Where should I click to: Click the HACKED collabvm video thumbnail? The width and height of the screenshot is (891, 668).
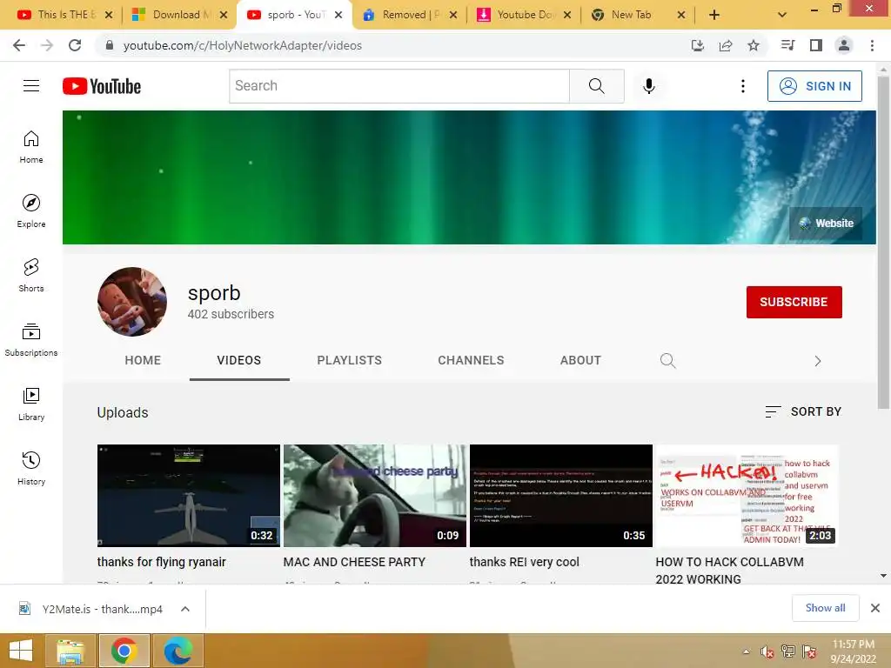(x=747, y=495)
